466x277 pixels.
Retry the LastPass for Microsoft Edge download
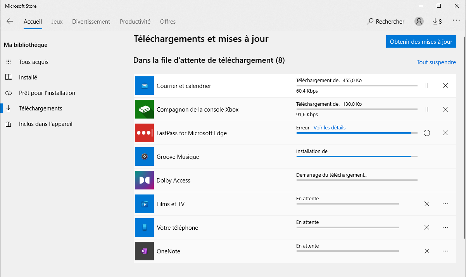tap(427, 133)
